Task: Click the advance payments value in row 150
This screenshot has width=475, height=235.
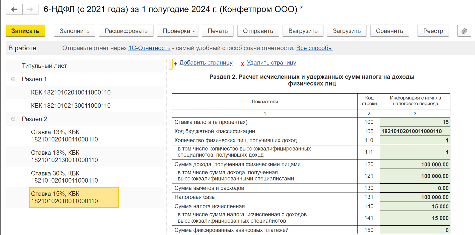Action: pos(415,230)
